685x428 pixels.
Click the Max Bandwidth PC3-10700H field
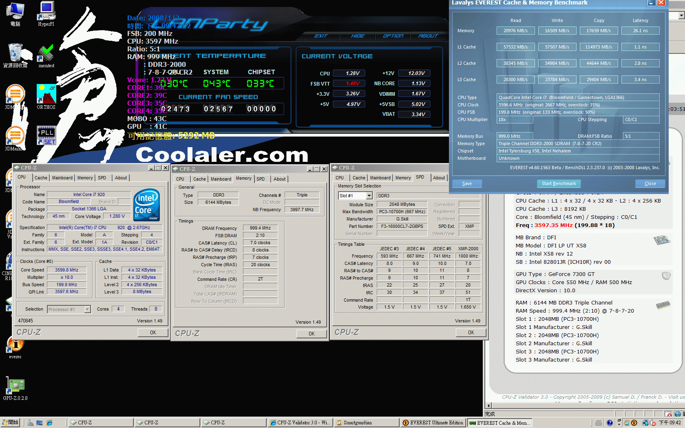point(402,212)
